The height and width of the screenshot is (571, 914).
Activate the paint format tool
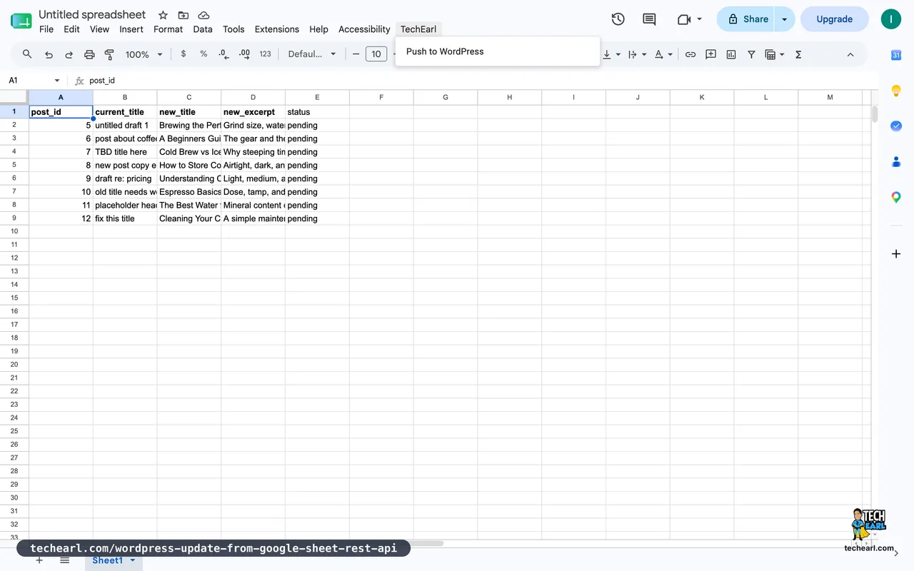pyautogui.click(x=109, y=54)
